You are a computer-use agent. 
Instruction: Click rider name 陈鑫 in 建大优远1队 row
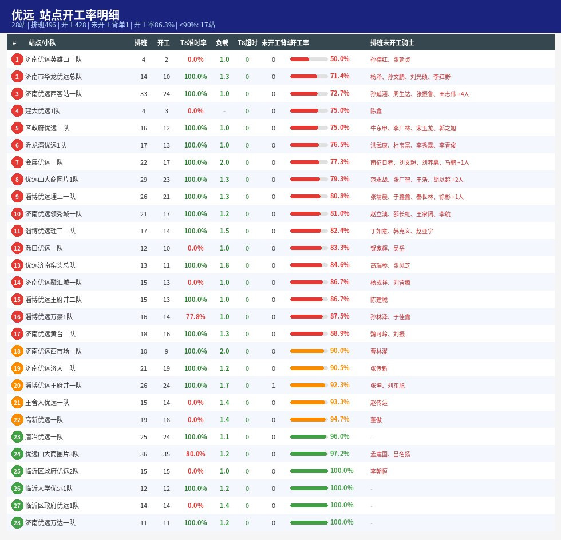tap(376, 111)
